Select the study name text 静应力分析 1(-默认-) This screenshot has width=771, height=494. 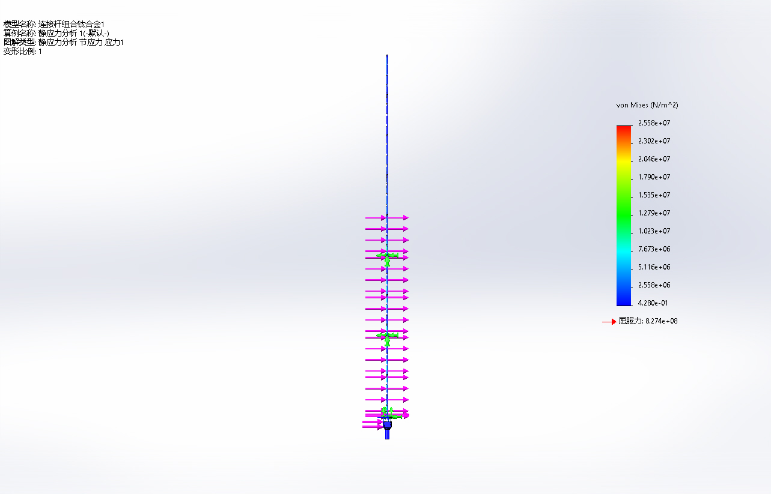[x=74, y=33]
